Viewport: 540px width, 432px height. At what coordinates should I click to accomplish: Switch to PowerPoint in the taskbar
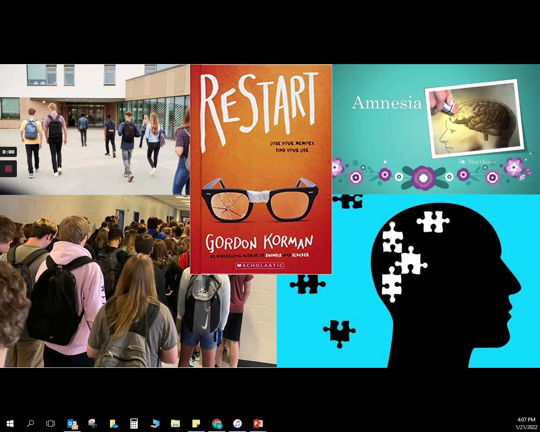[258, 424]
